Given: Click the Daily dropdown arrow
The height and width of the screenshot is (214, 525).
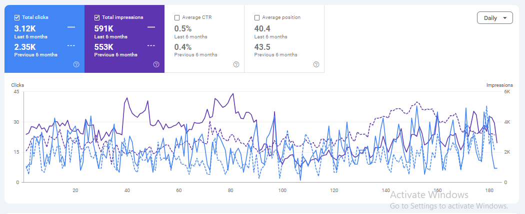Looking at the screenshot, I should tap(505, 18).
